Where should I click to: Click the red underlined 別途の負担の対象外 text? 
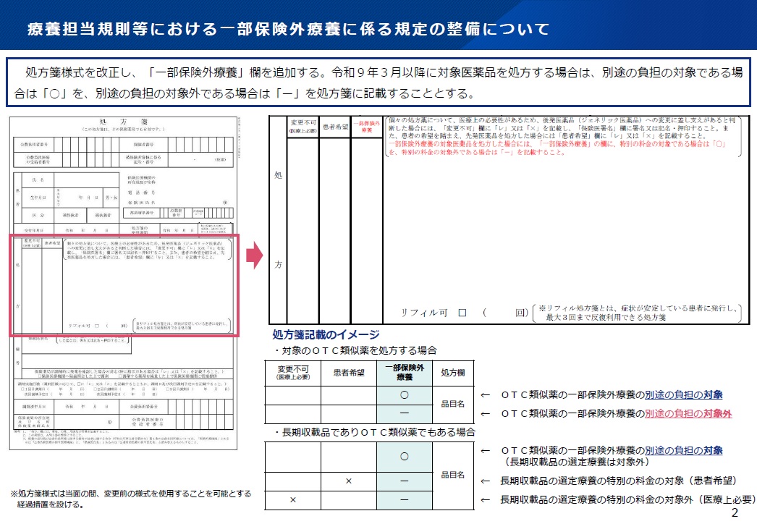688,413
